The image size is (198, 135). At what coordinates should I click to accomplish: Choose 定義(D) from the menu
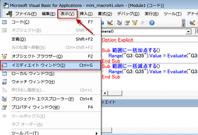(50, 39)
